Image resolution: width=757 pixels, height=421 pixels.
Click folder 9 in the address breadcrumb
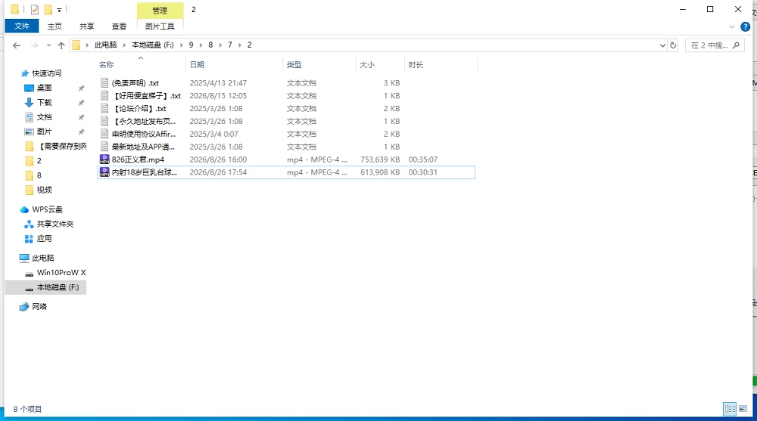coord(192,45)
